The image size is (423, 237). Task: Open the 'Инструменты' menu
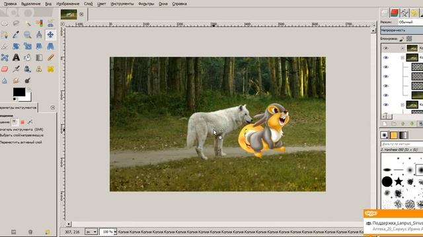click(122, 4)
